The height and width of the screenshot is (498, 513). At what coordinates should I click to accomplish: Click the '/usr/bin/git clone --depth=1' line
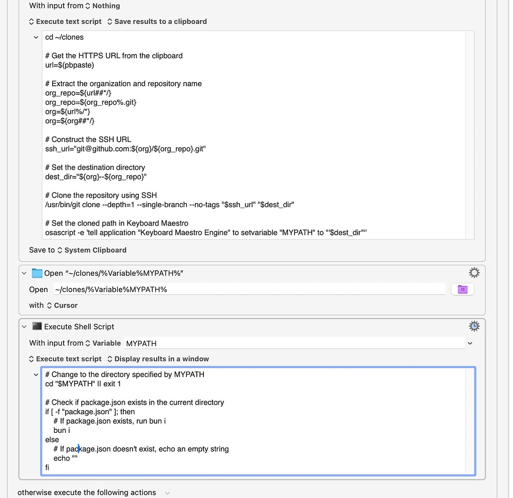pyautogui.click(x=169, y=205)
